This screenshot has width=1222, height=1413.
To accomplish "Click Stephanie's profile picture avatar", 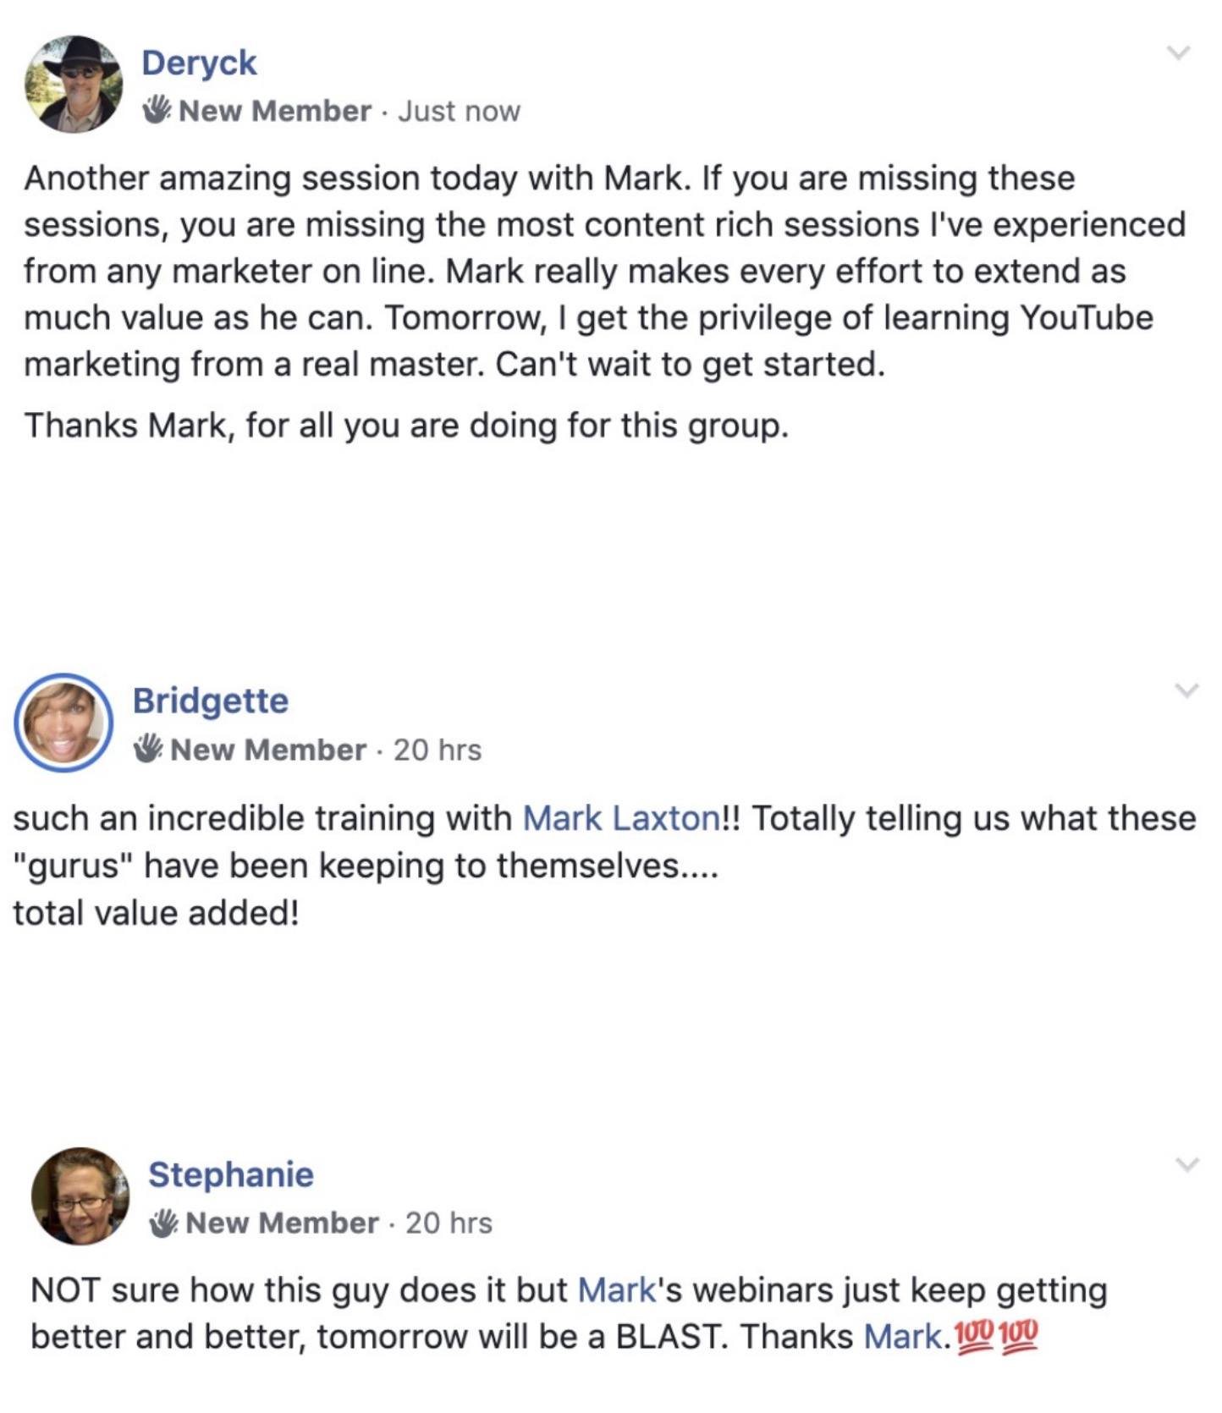I will [x=80, y=1196].
